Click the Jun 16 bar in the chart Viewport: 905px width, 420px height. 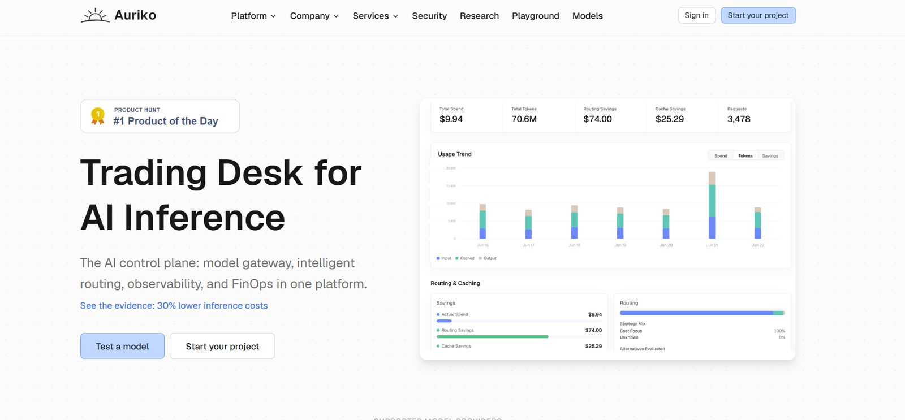coord(482,222)
